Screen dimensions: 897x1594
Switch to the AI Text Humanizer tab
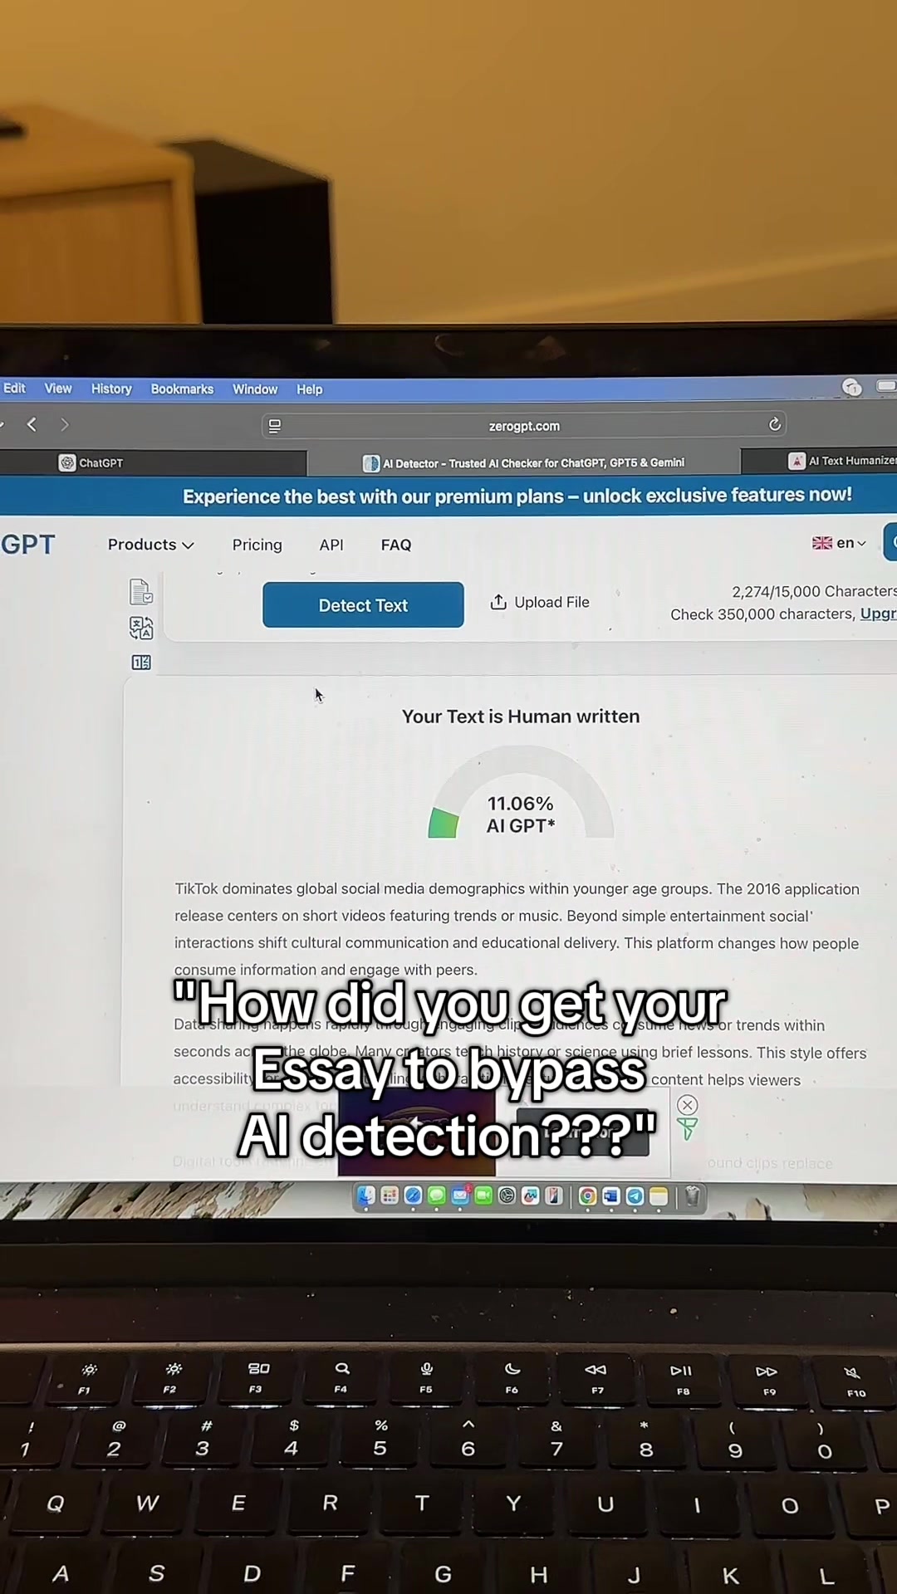click(841, 461)
